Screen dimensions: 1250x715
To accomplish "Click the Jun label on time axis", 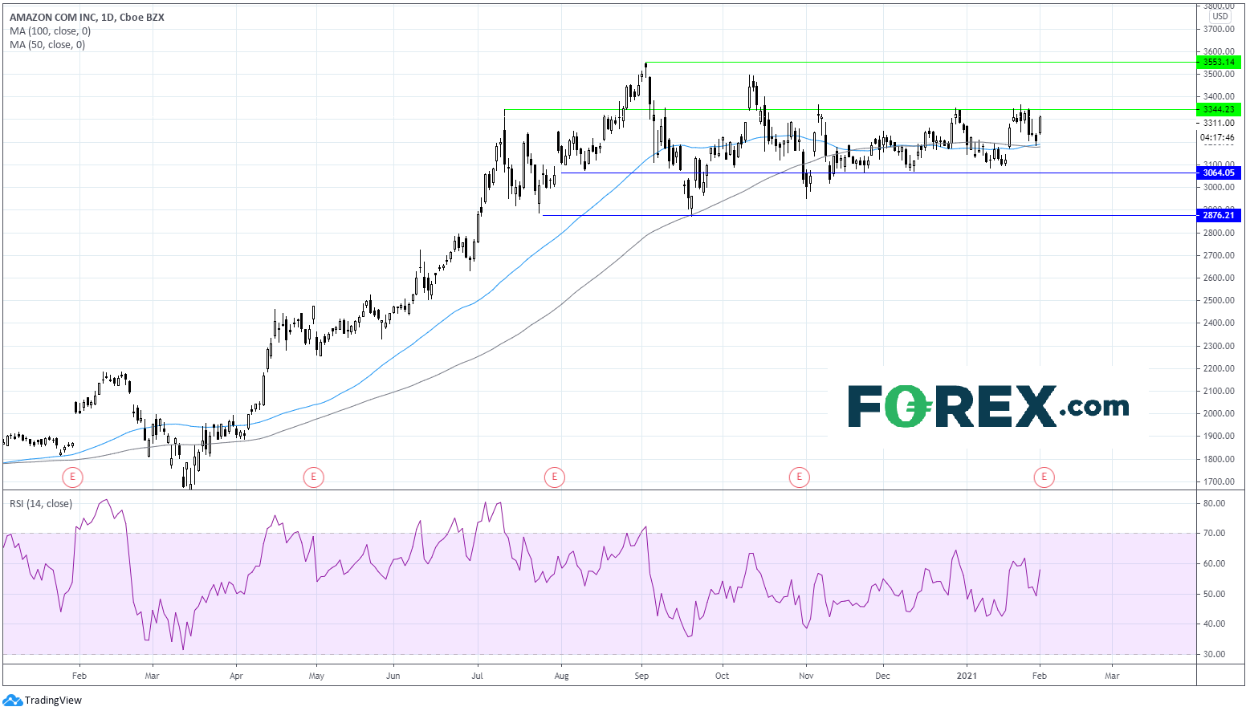I will point(393,676).
